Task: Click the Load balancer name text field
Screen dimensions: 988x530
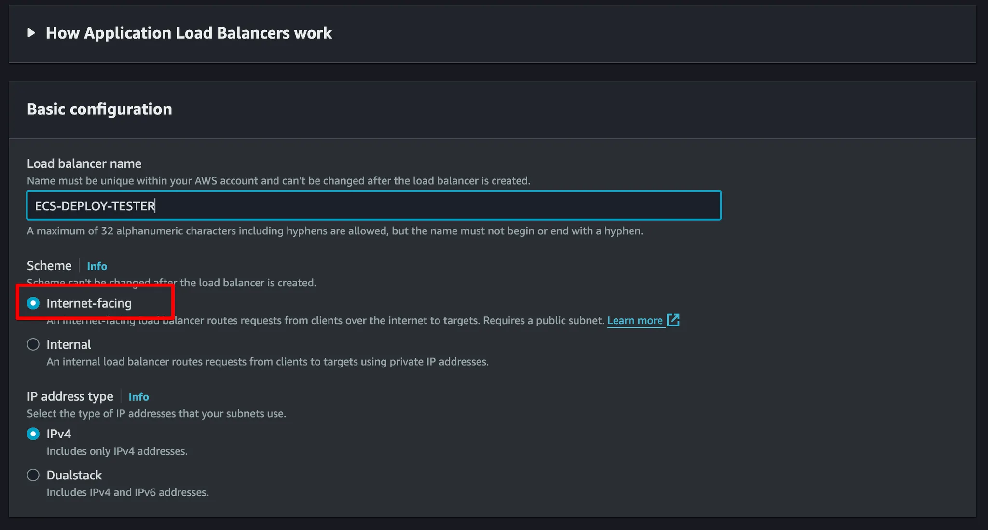Action: 374,206
